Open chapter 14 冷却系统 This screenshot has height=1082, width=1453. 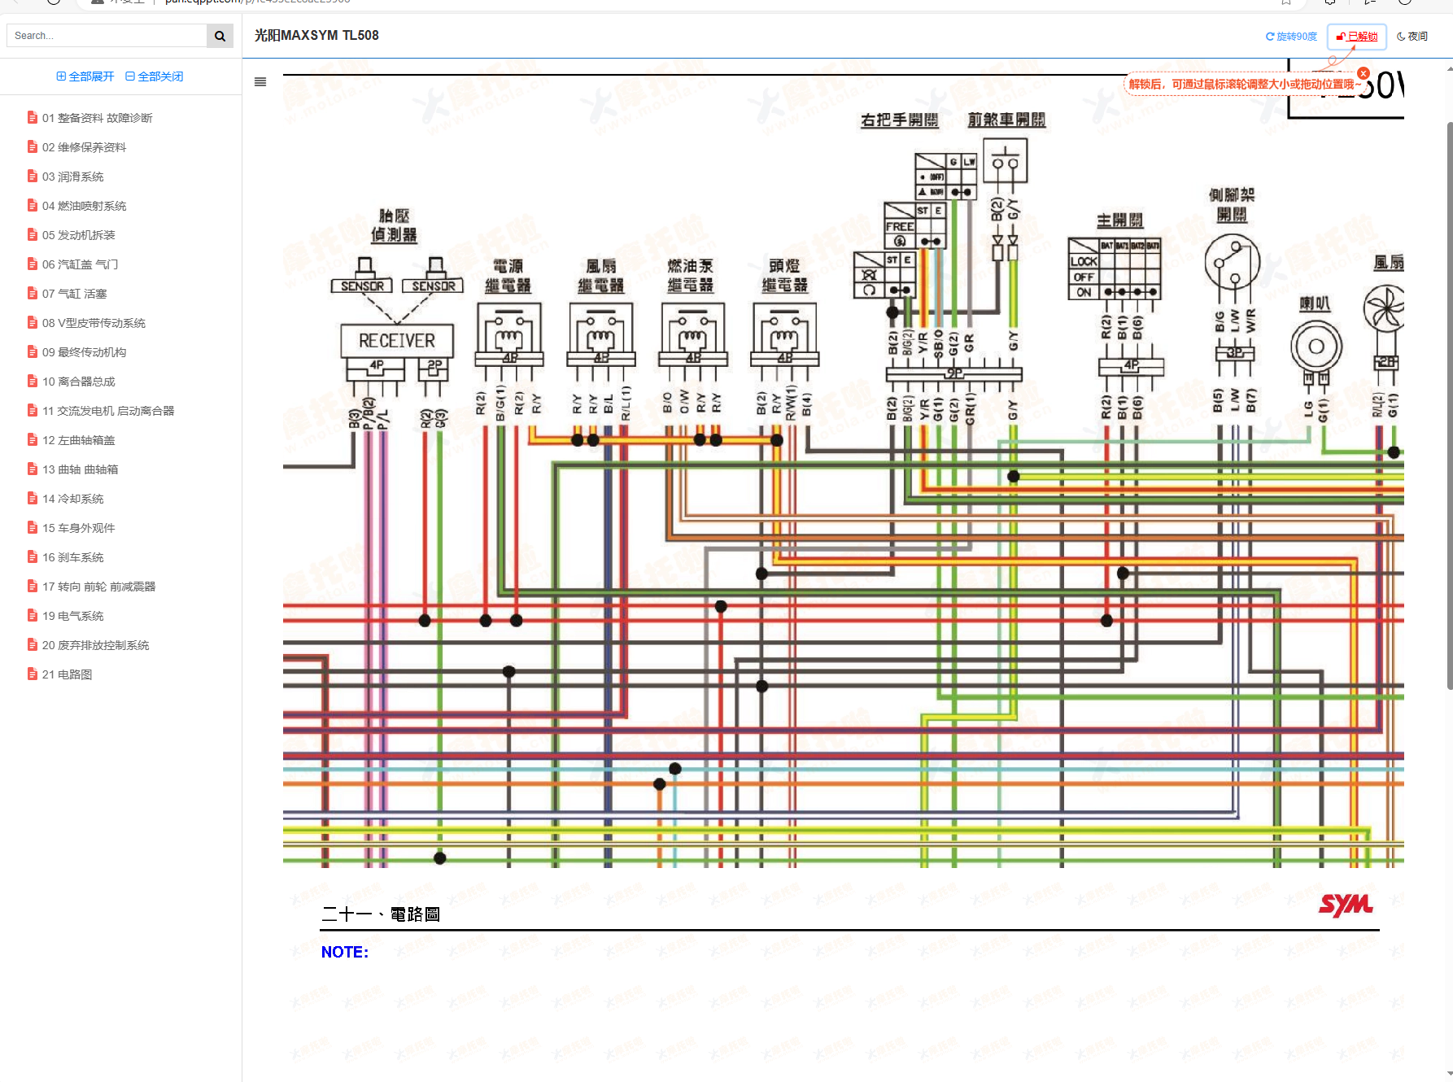pyautogui.click(x=72, y=499)
